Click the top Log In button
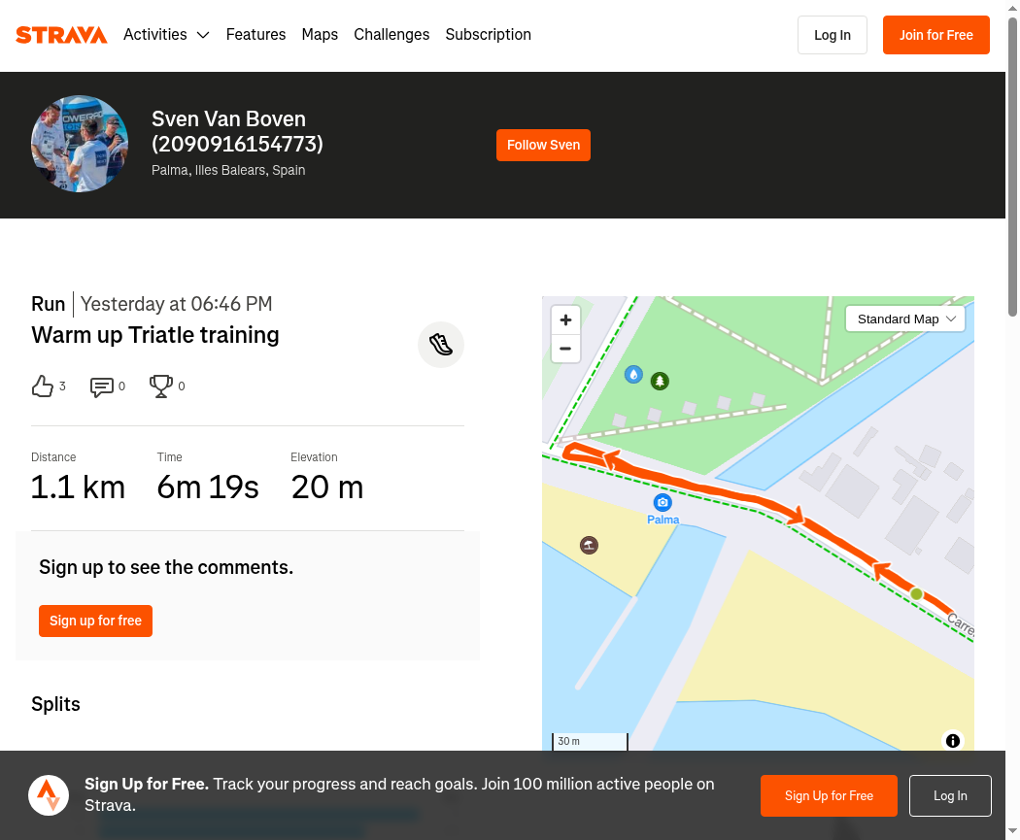Screen dimensions: 1020x840 tap(832, 35)
